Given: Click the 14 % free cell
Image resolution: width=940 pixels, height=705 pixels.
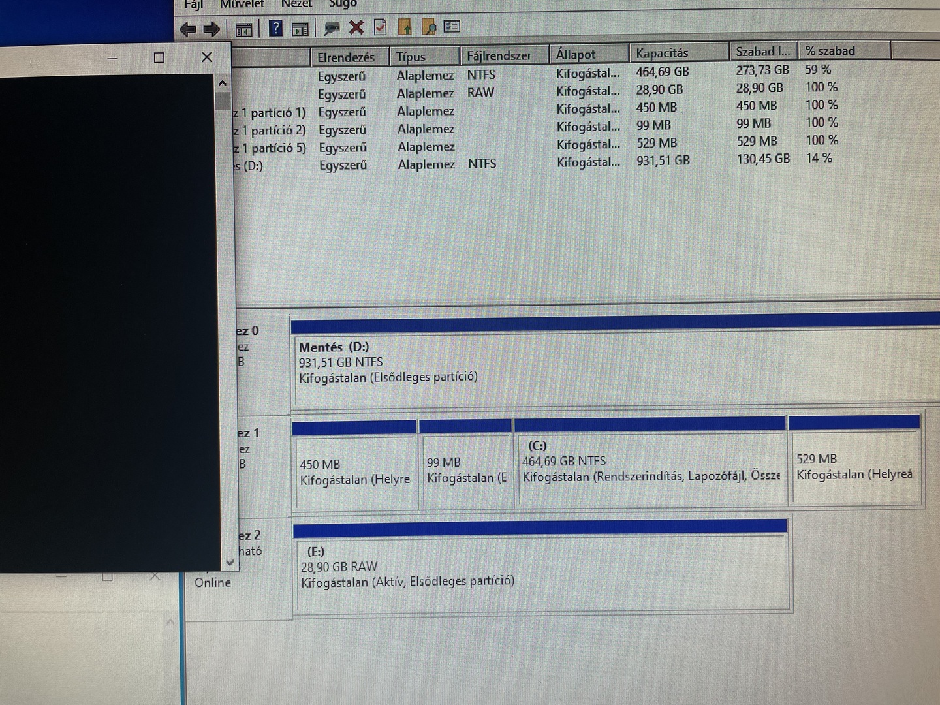Looking at the screenshot, I should (x=819, y=158).
